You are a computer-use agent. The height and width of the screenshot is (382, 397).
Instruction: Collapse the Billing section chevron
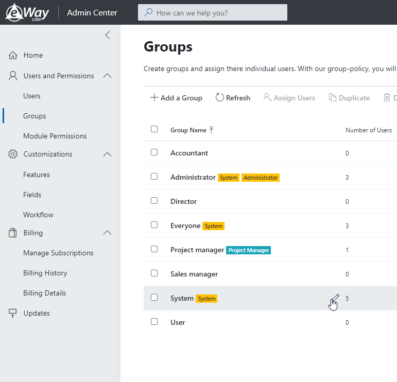click(x=107, y=233)
